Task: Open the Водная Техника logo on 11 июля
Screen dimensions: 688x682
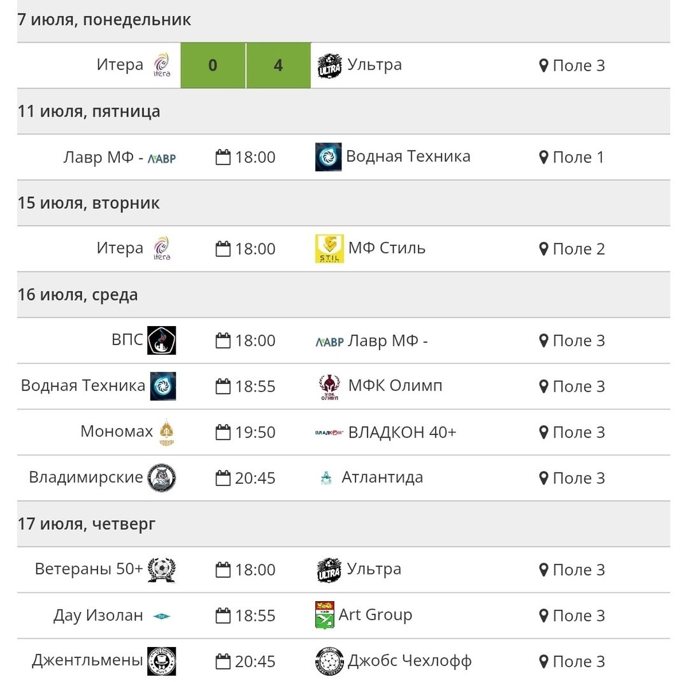Action: coord(328,157)
